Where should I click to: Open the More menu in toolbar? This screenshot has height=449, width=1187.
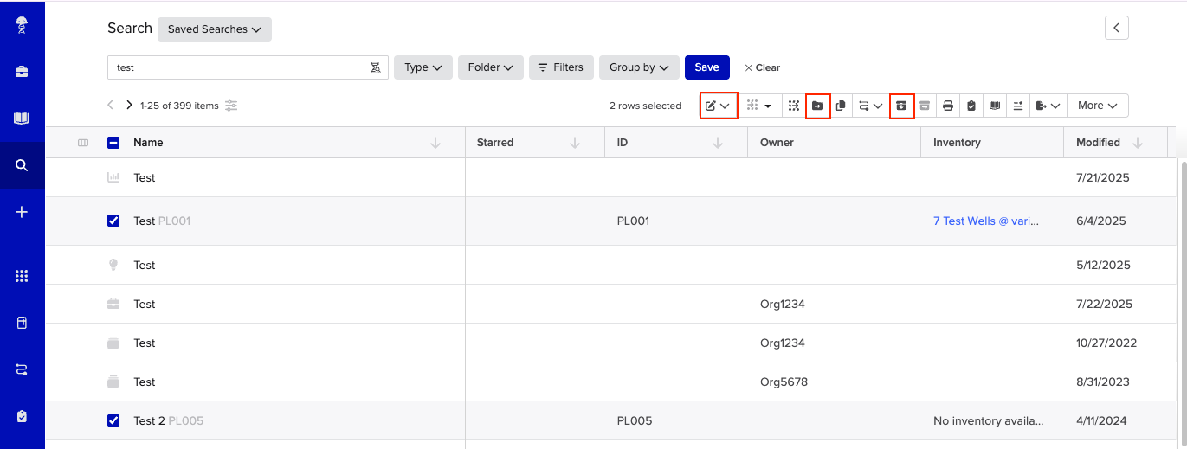(1097, 106)
